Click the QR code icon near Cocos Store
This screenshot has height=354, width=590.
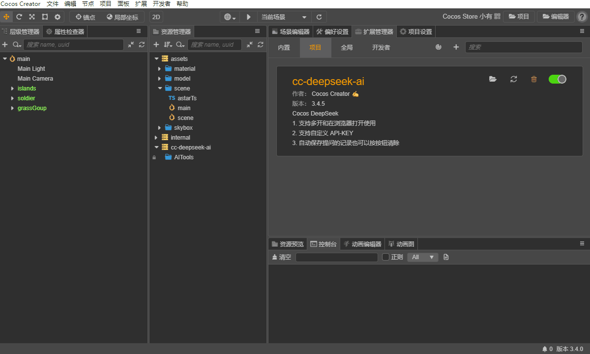point(497,16)
